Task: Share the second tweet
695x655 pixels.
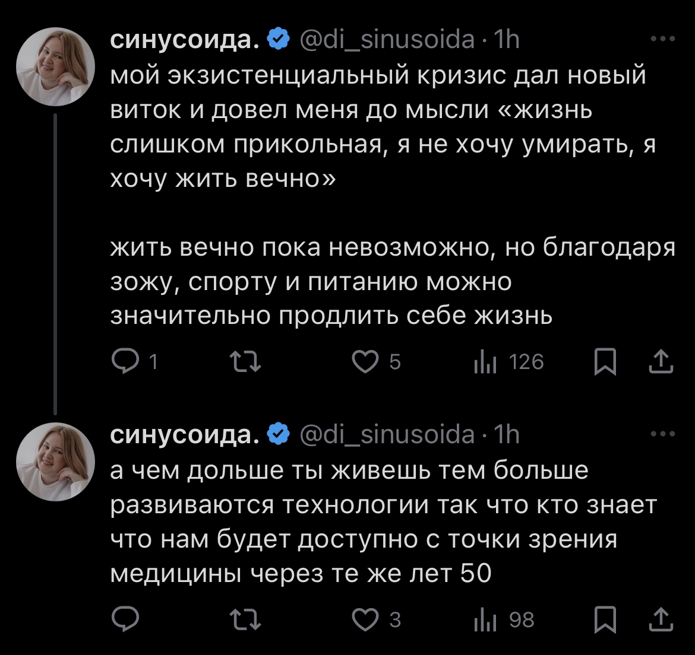Action: tap(661, 619)
